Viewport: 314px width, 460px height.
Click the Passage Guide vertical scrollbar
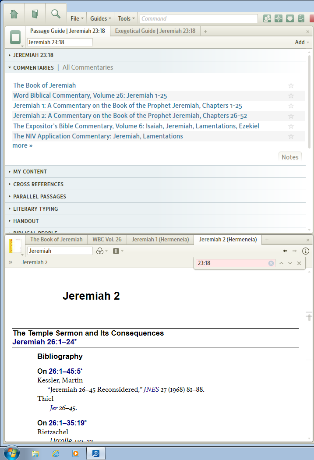(x=309, y=101)
